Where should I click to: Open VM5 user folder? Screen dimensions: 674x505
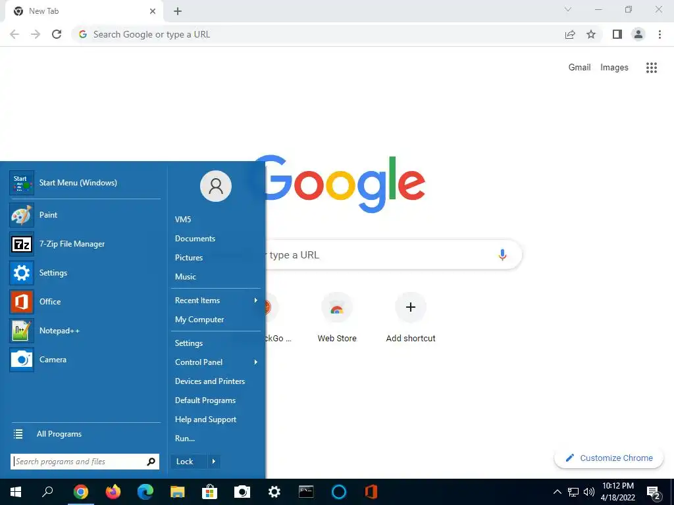tap(183, 220)
